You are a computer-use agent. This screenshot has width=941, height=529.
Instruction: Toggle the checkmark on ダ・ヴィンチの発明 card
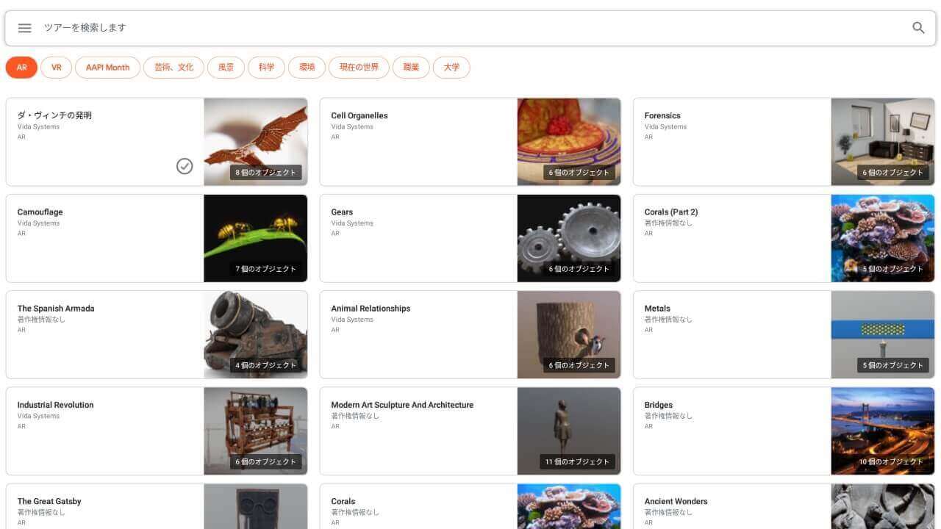click(x=185, y=167)
